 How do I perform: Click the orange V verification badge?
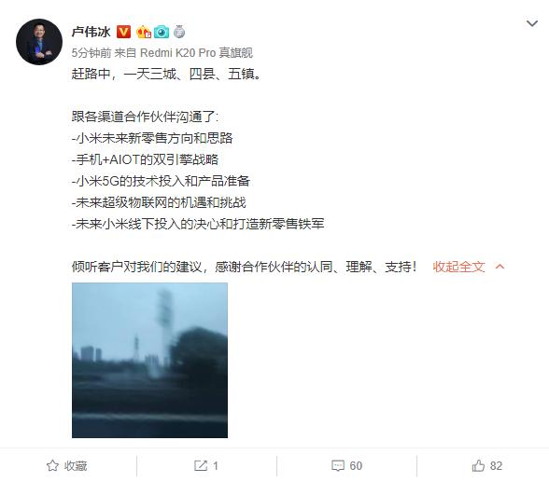coord(123,32)
